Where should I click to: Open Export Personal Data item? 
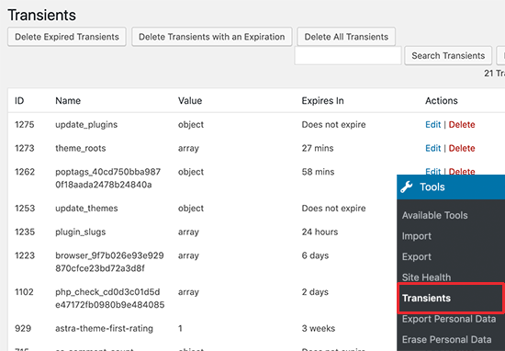[449, 319]
